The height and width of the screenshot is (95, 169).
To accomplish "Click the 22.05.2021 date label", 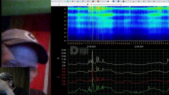I will (139, 47).
